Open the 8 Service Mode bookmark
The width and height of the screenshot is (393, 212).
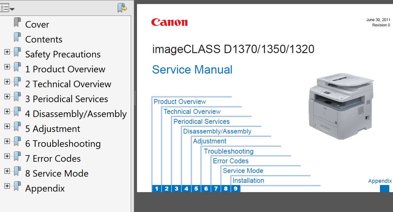coord(57,174)
